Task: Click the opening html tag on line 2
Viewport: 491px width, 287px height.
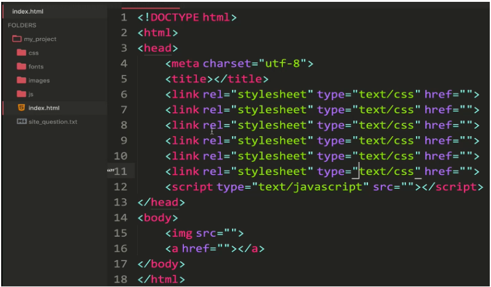Action: (x=158, y=33)
